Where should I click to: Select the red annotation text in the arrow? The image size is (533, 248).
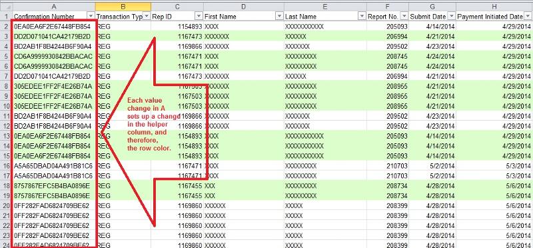coord(154,124)
